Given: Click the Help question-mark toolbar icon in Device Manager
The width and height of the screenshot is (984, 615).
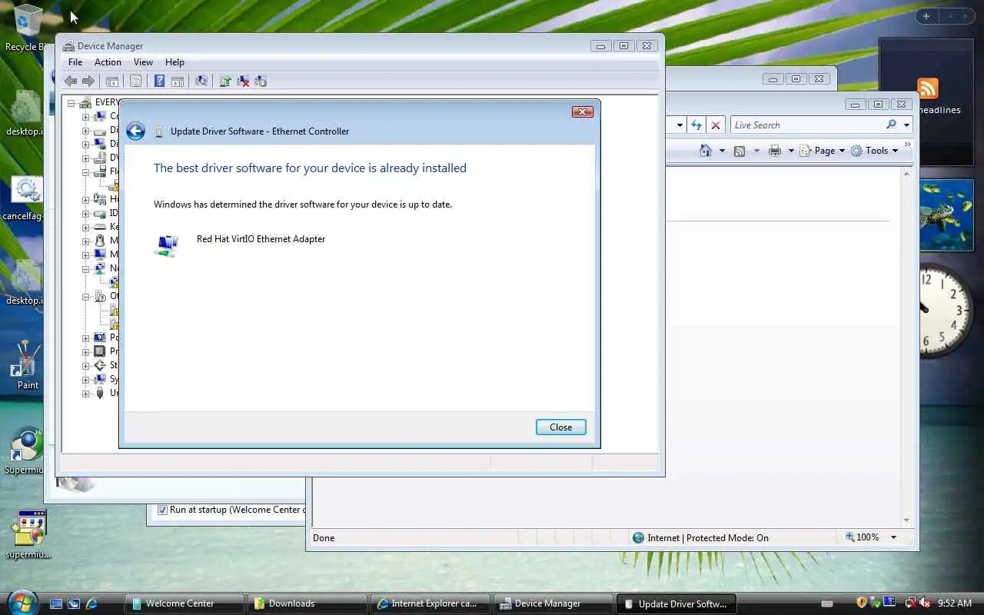Looking at the screenshot, I should (x=159, y=81).
